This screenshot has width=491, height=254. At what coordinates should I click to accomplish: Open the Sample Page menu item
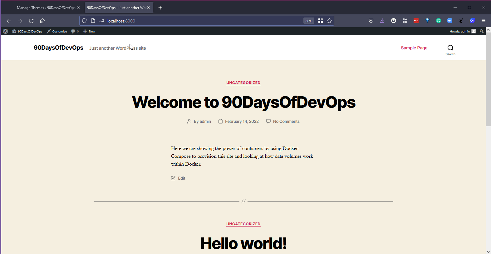point(414,48)
